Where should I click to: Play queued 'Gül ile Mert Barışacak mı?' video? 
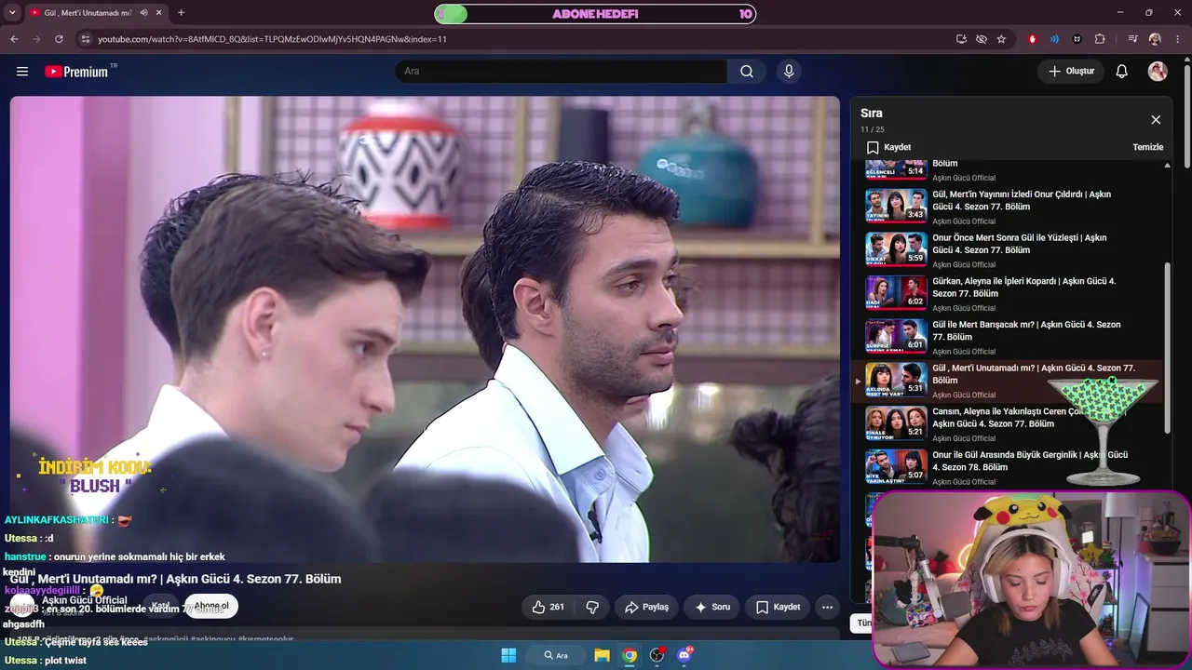click(896, 337)
